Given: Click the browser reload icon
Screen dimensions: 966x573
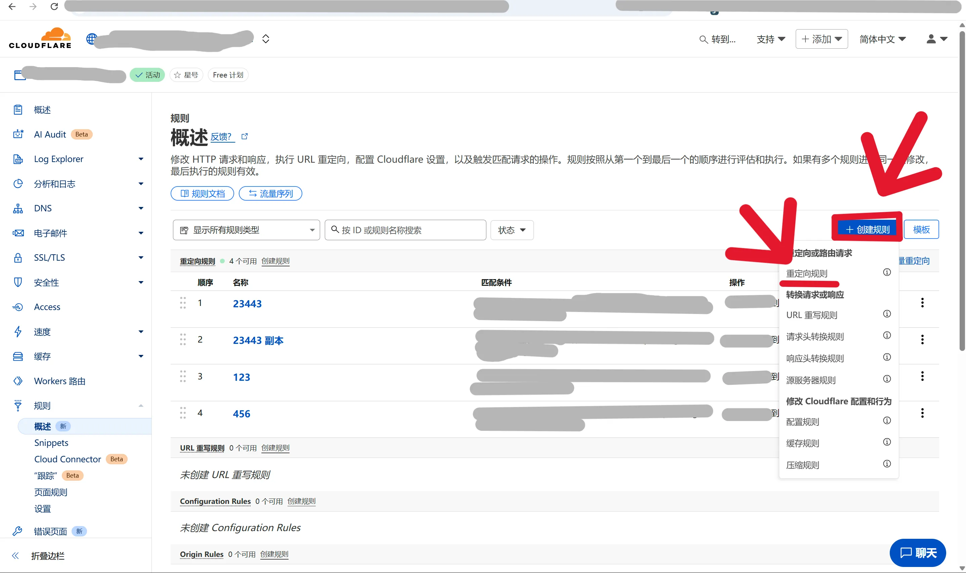Looking at the screenshot, I should (x=54, y=7).
